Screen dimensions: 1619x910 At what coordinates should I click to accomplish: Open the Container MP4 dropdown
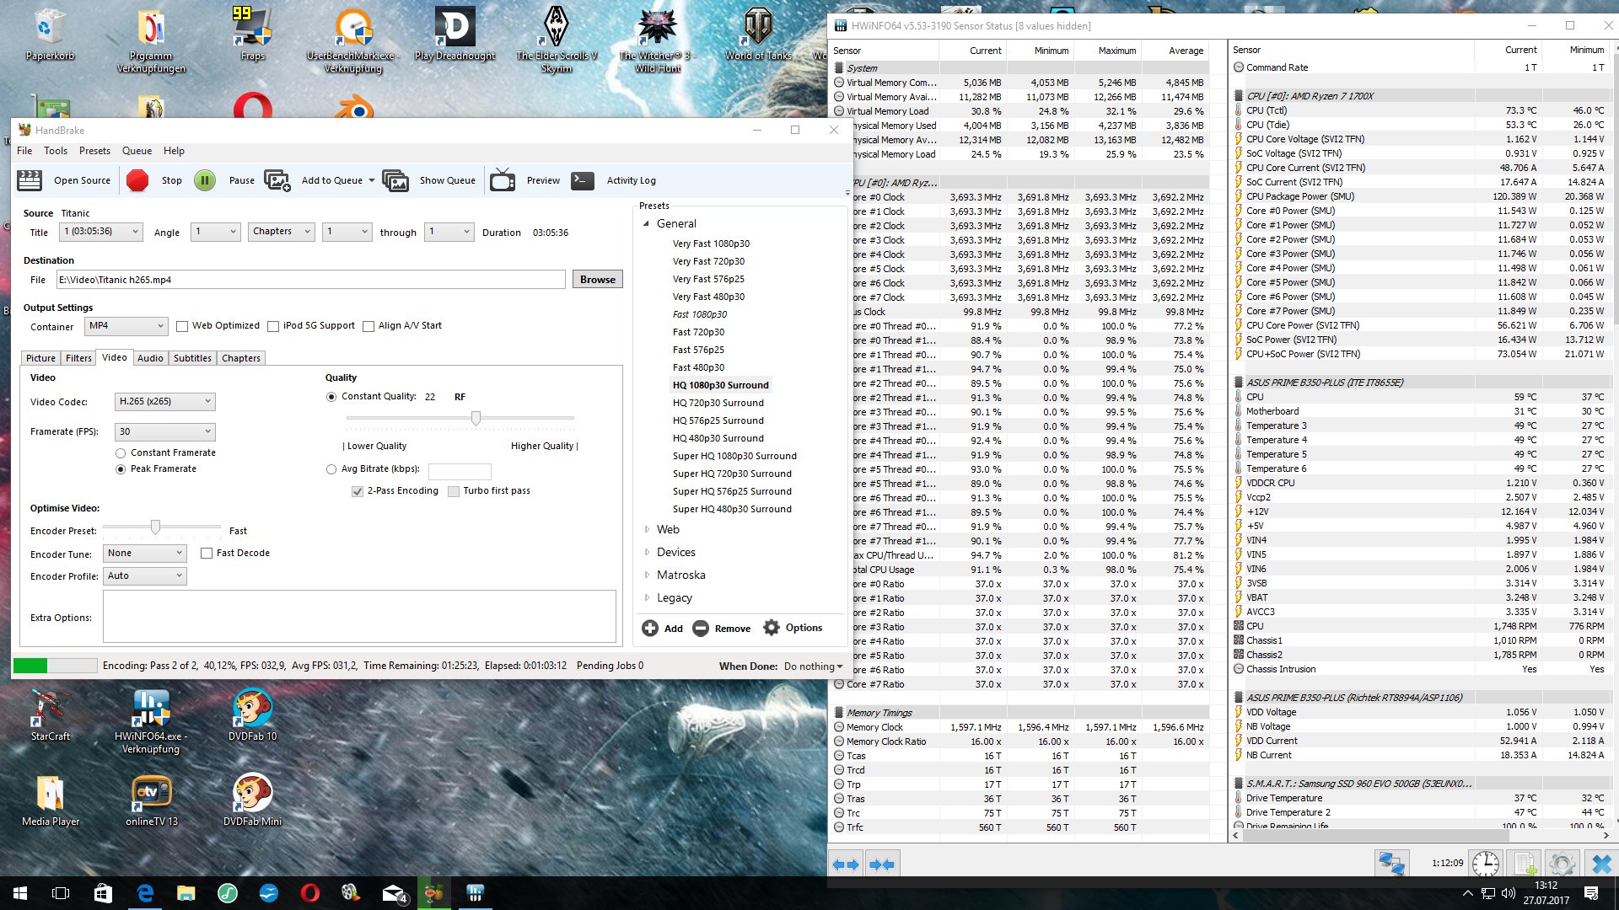(x=126, y=326)
